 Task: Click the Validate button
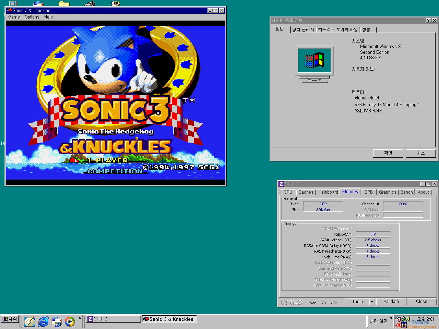[x=391, y=302]
